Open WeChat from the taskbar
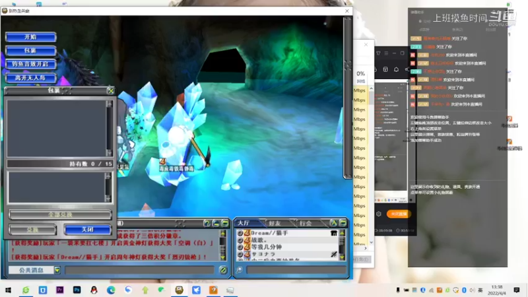Screen dimensions: 528x297 tap(162, 290)
